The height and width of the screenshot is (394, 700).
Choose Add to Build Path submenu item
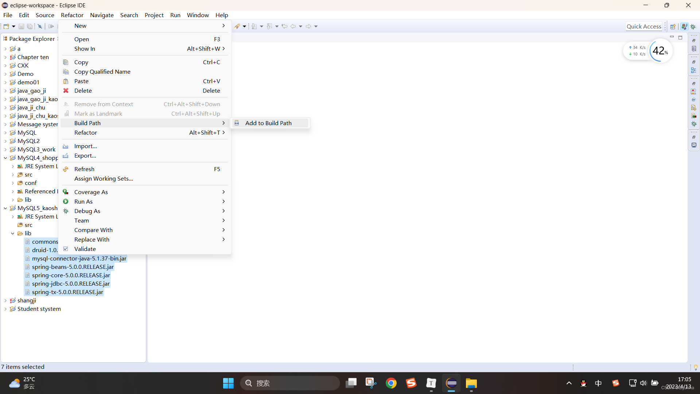tap(270, 123)
